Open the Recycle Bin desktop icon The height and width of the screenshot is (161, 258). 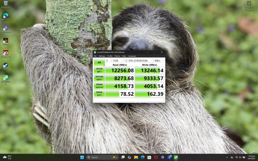[6, 4]
